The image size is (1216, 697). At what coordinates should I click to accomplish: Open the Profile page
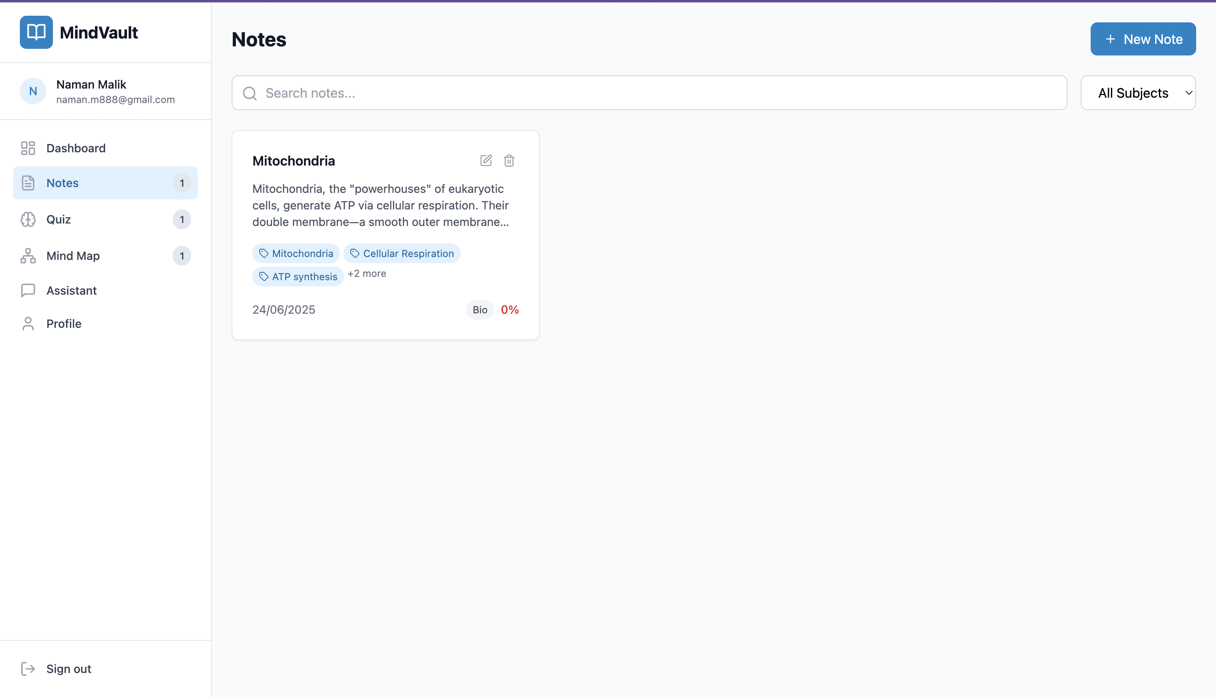pos(64,323)
